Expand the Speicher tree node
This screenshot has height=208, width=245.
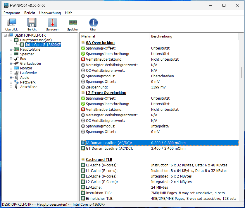[11, 54]
